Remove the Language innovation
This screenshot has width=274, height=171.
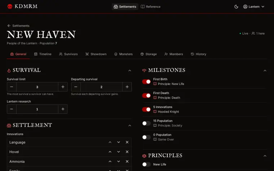tap(127, 142)
